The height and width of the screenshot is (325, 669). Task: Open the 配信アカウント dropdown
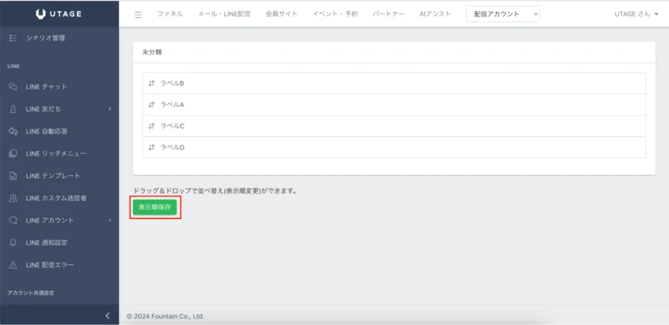coord(503,14)
